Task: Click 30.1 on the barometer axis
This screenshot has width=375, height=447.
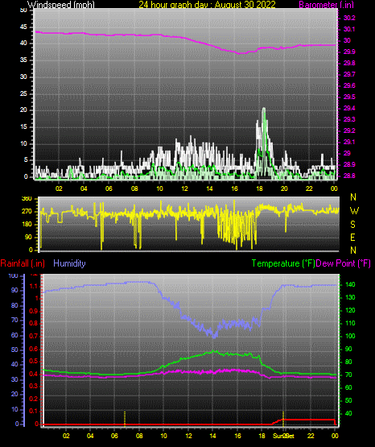Action: 349,29
